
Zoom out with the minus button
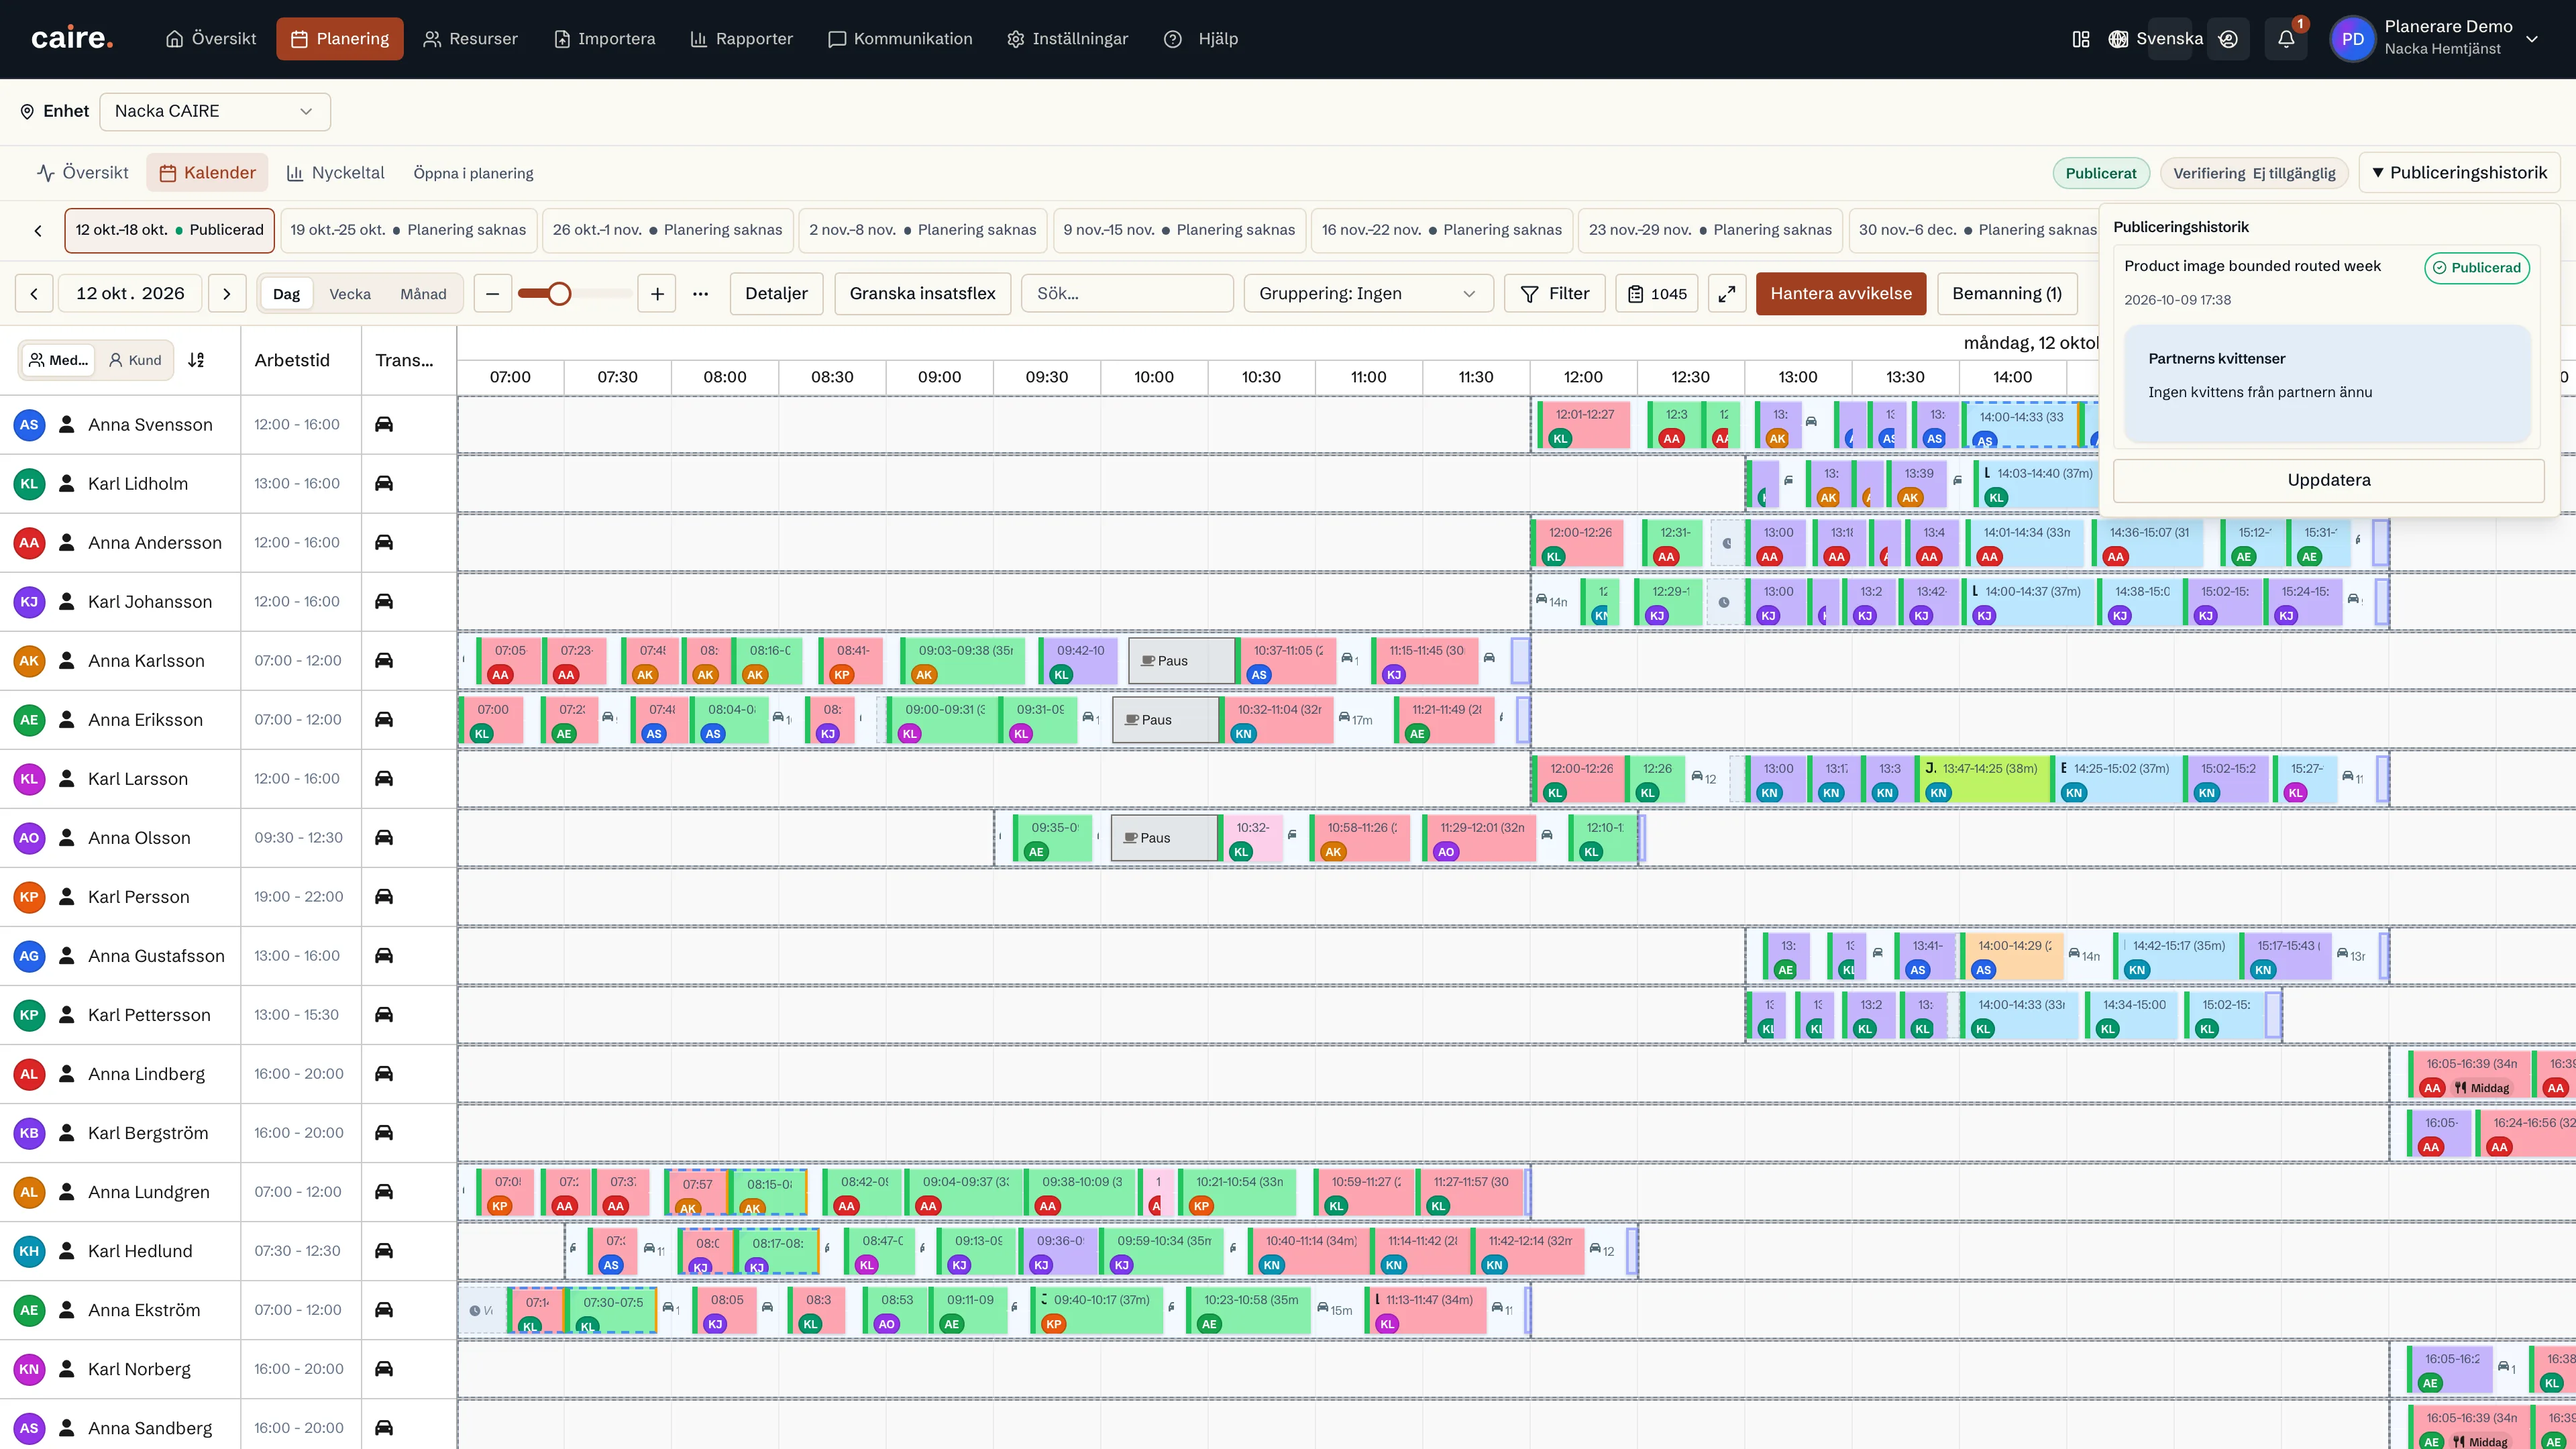click(492, 294)
